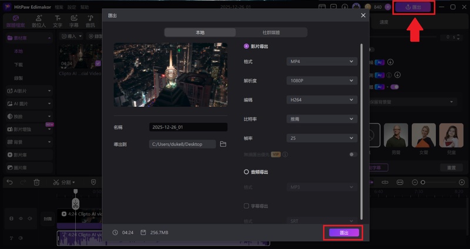Click the layout icon in title bar
This screenshot has width=470, height=249.
point(322,7)
